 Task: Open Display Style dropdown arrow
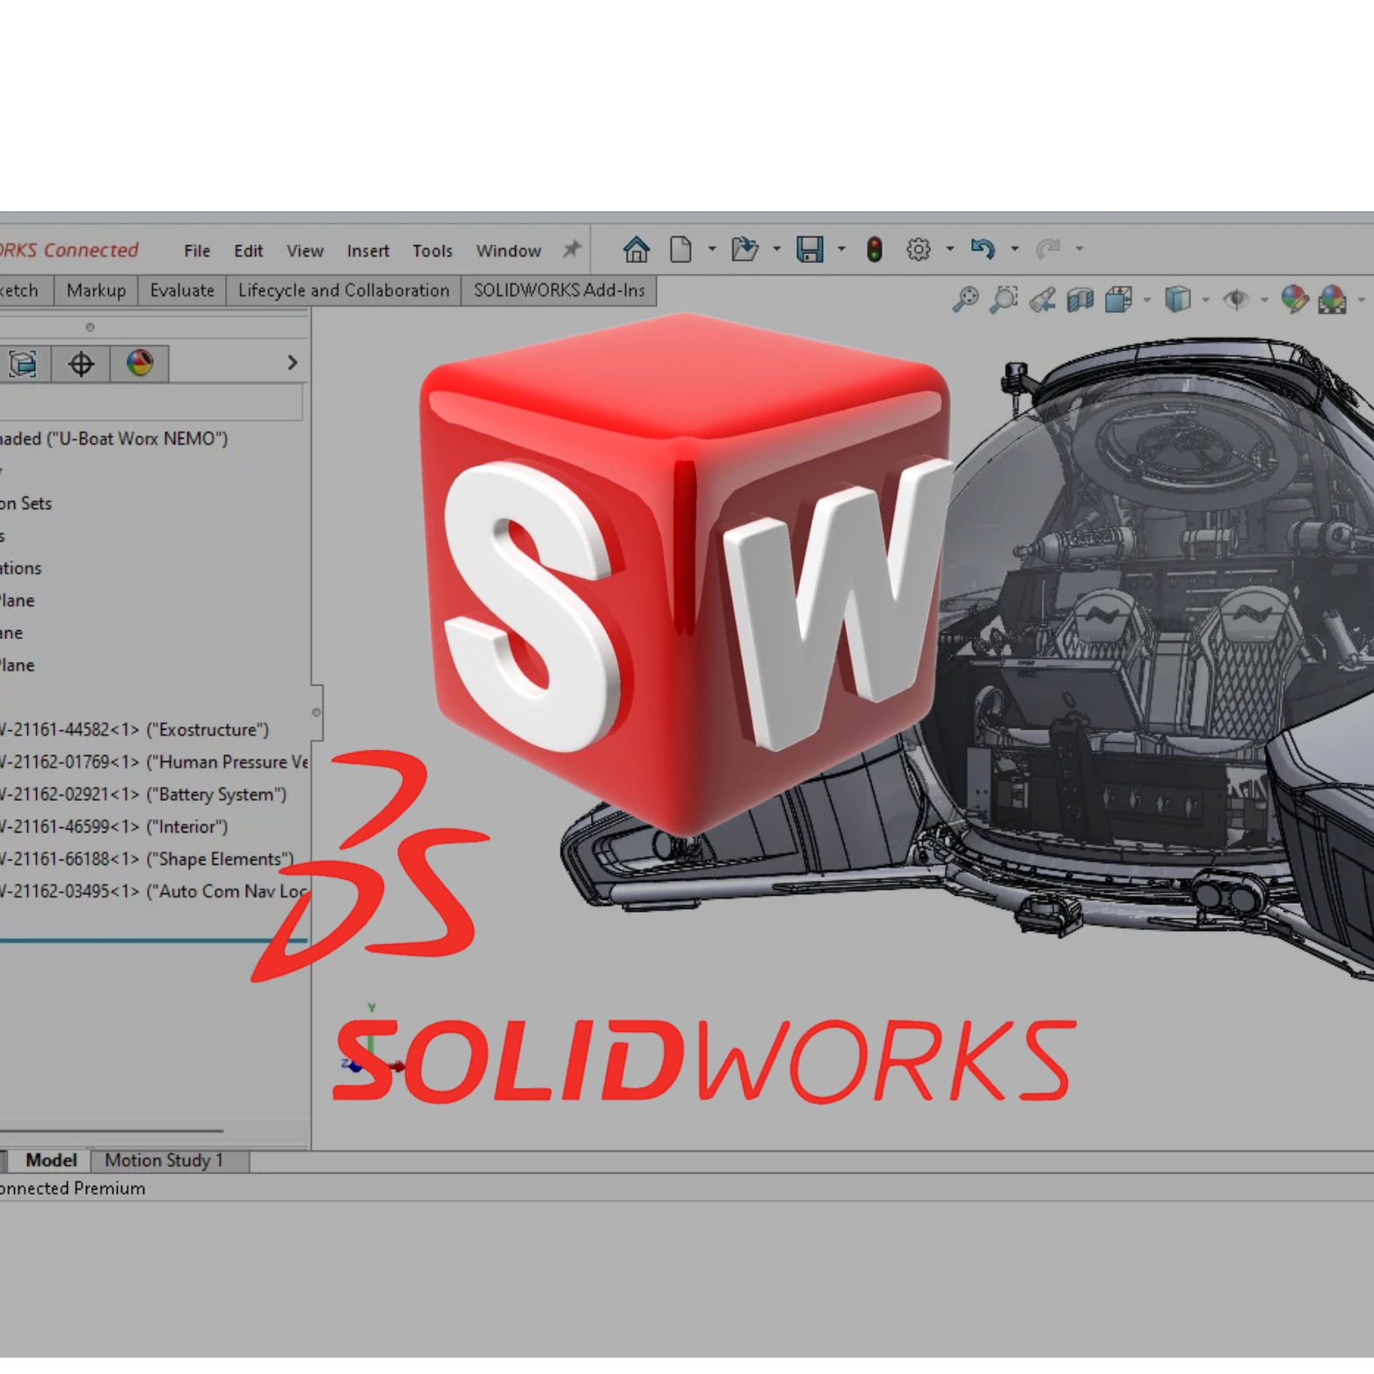[1206, 301]
